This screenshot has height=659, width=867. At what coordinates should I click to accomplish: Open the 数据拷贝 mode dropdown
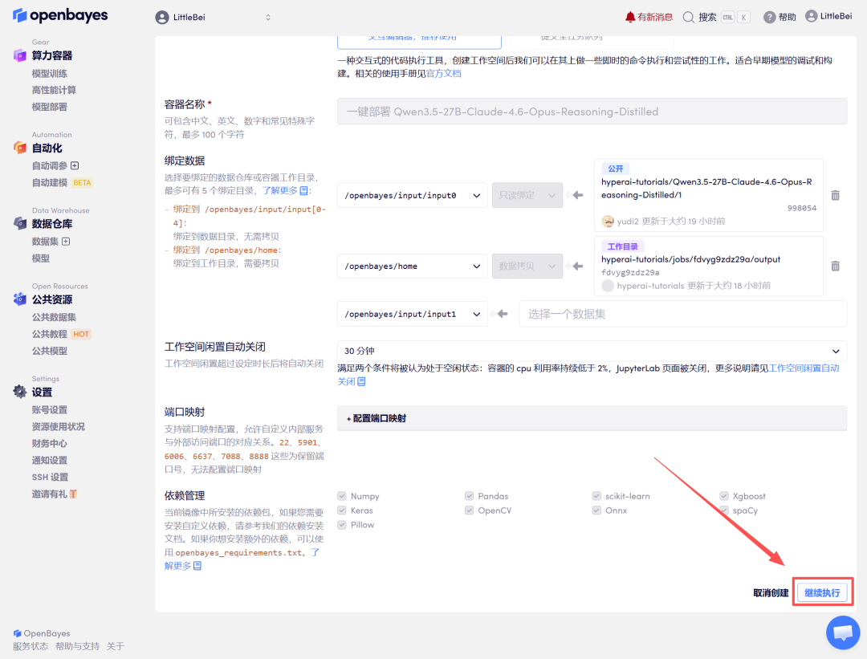(x=527, y=266)
